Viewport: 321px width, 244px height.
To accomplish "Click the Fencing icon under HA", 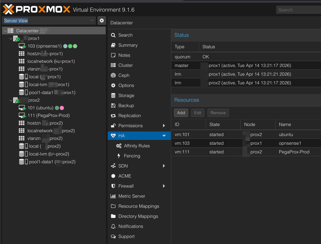I will [x=119, y=156].
